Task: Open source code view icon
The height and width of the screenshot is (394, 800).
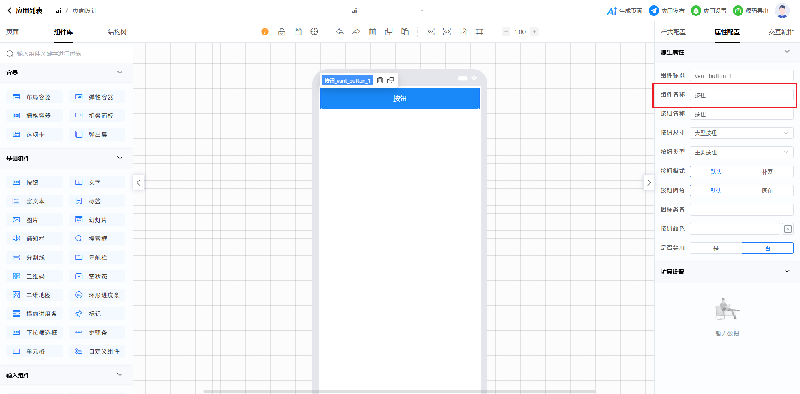Action: pyautogui.click(x=447, y=32)
